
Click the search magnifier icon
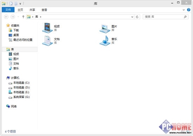[185, 17]
